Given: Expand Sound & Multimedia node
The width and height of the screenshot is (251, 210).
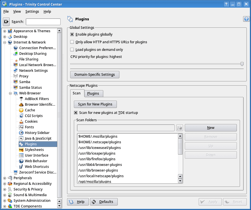Looking at the screenshot, I should pos(5,195).
